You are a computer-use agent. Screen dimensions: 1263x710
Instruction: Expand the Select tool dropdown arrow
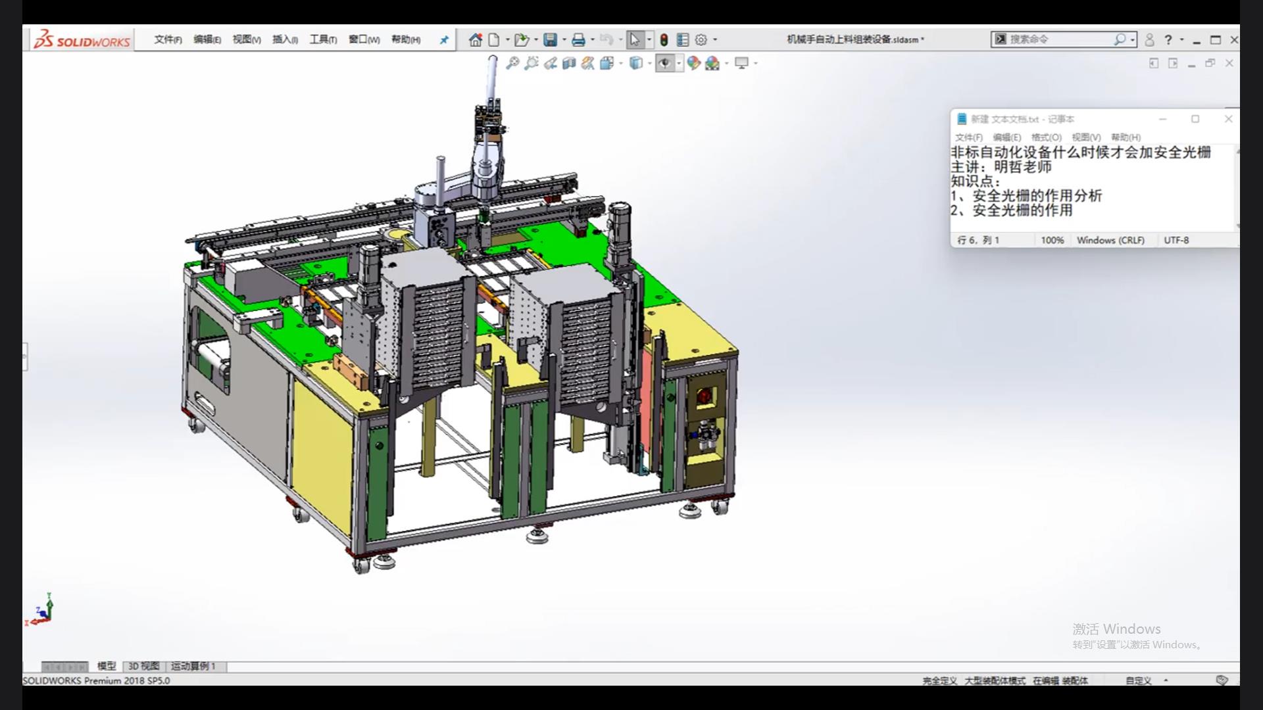[649, 39]
